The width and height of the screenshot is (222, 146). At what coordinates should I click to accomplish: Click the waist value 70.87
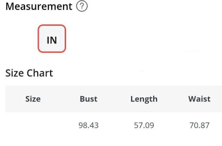tap(199, 125)
